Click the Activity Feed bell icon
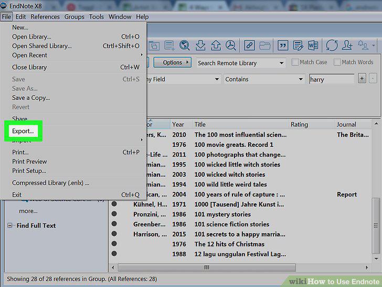382x287 pixels. [x=363, y=45]
